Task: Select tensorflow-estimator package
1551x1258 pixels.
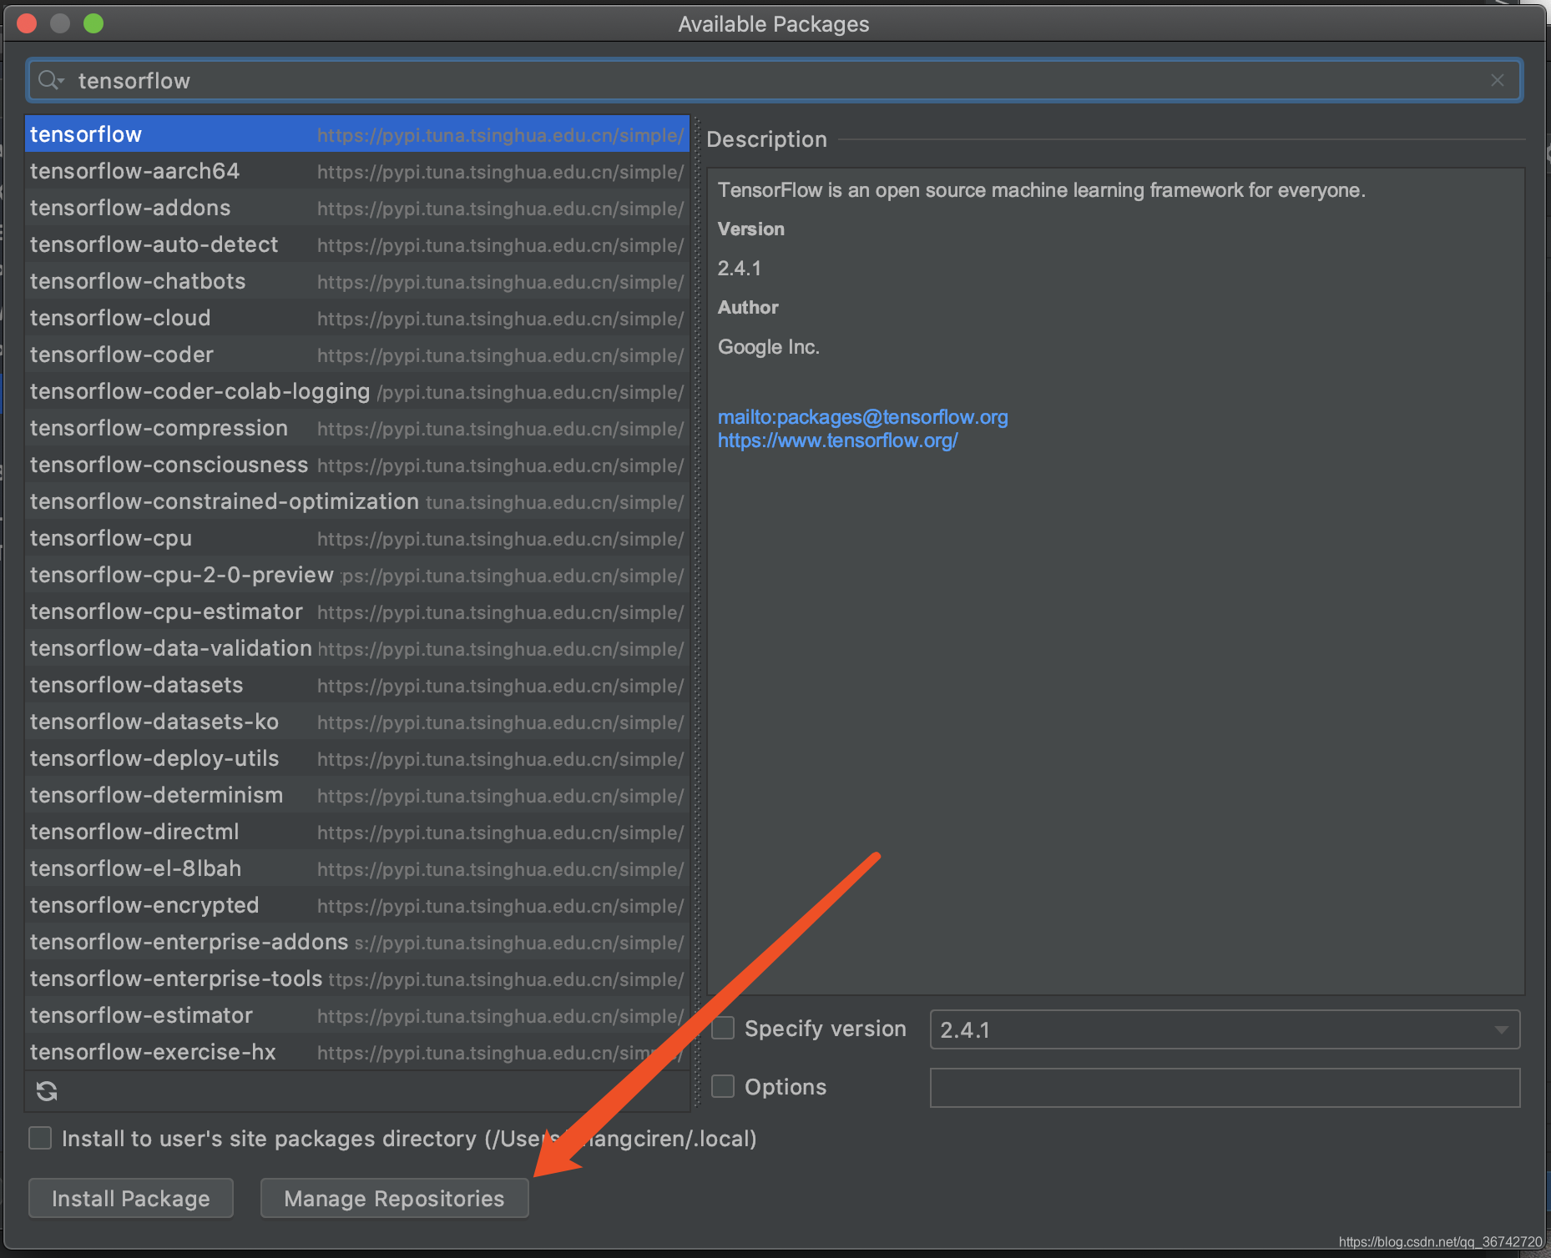Action: pyautogui.click(x=357, y=1015)
